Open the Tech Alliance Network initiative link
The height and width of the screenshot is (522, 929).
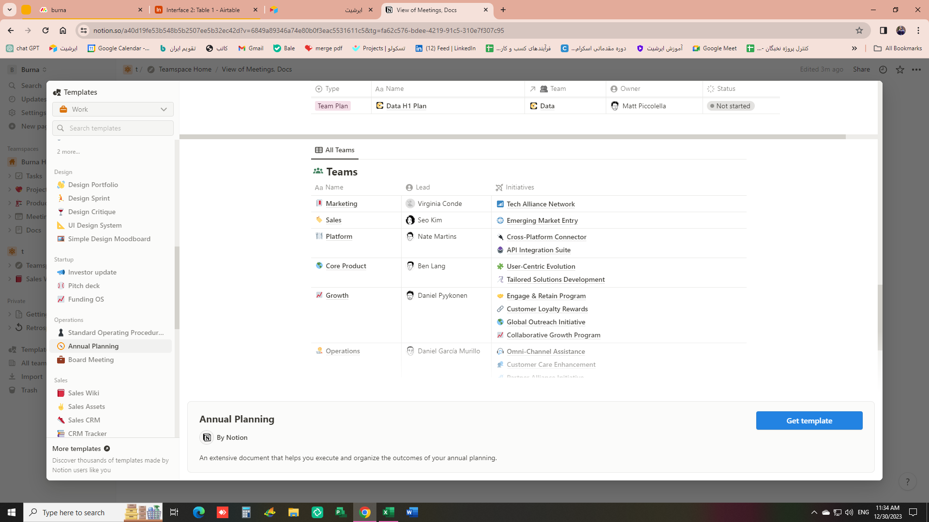click(540, 204)
